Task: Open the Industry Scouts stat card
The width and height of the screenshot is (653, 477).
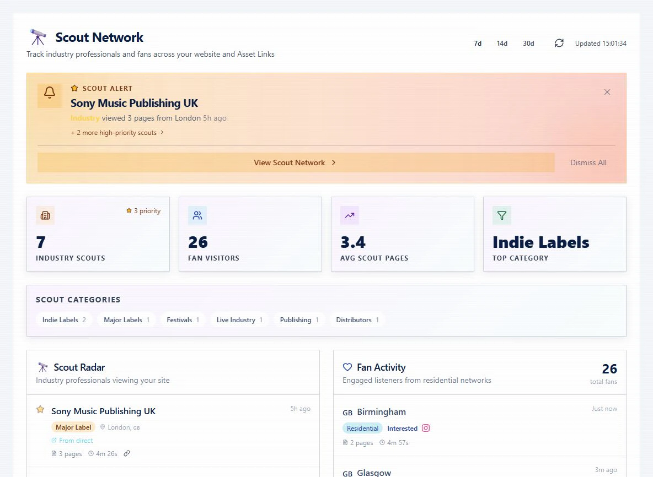Action: [98, 234]
